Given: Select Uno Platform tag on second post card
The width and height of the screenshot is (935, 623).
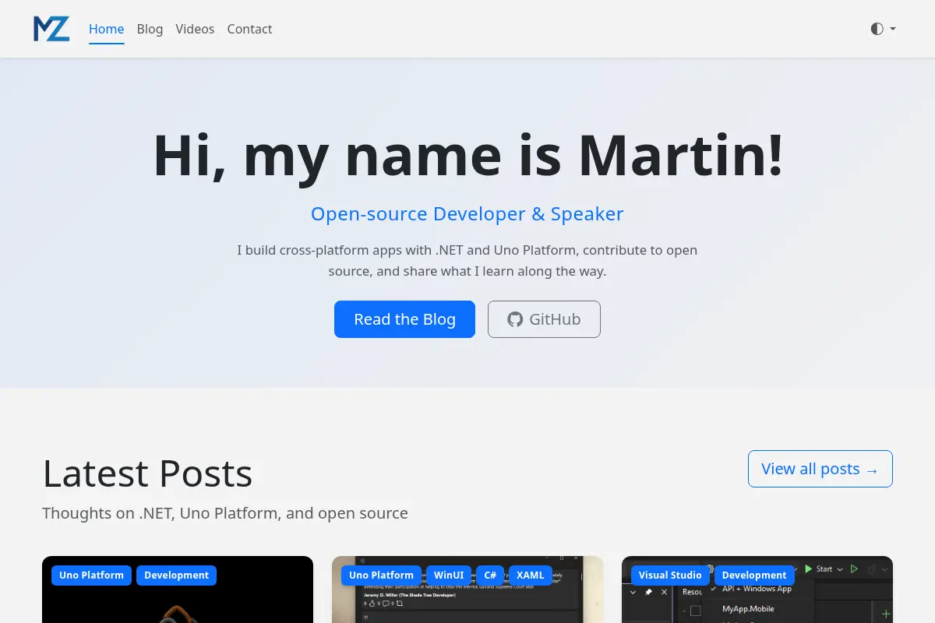Looking at the screenshot, I should (x=382, y=575).
